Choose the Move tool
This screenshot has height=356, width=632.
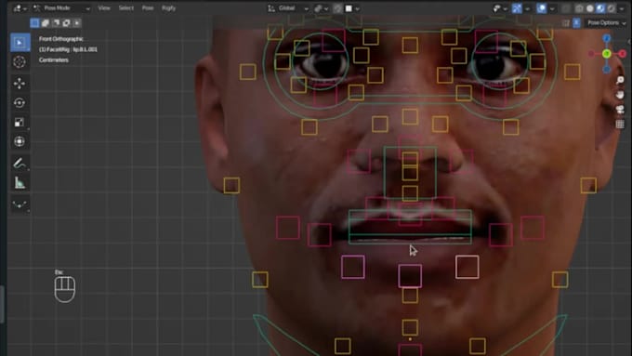click(x=20, y=84)
